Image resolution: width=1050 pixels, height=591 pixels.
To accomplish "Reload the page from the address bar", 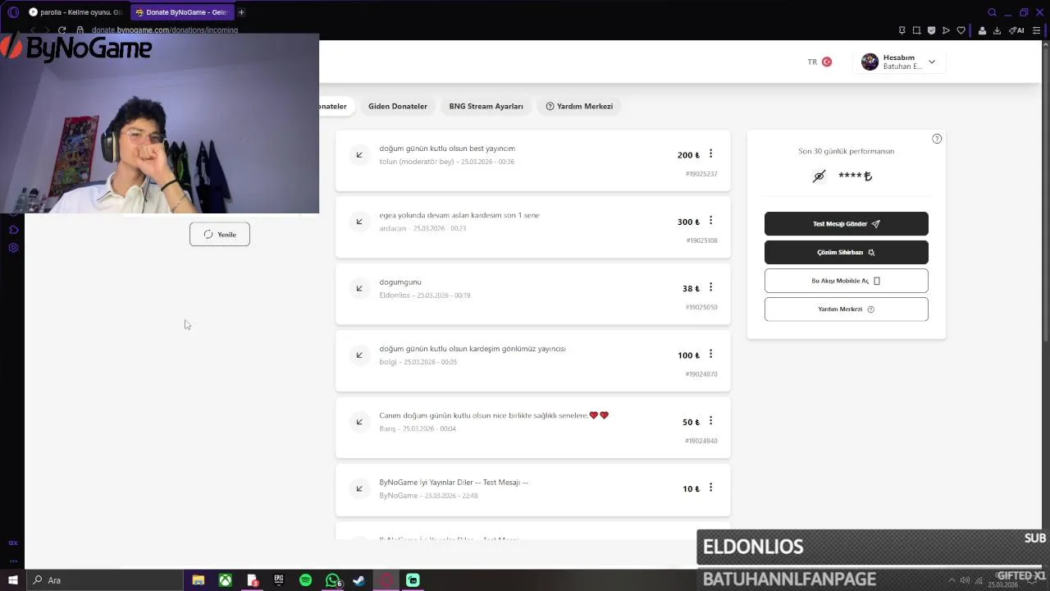I will (x=62, y=30).
